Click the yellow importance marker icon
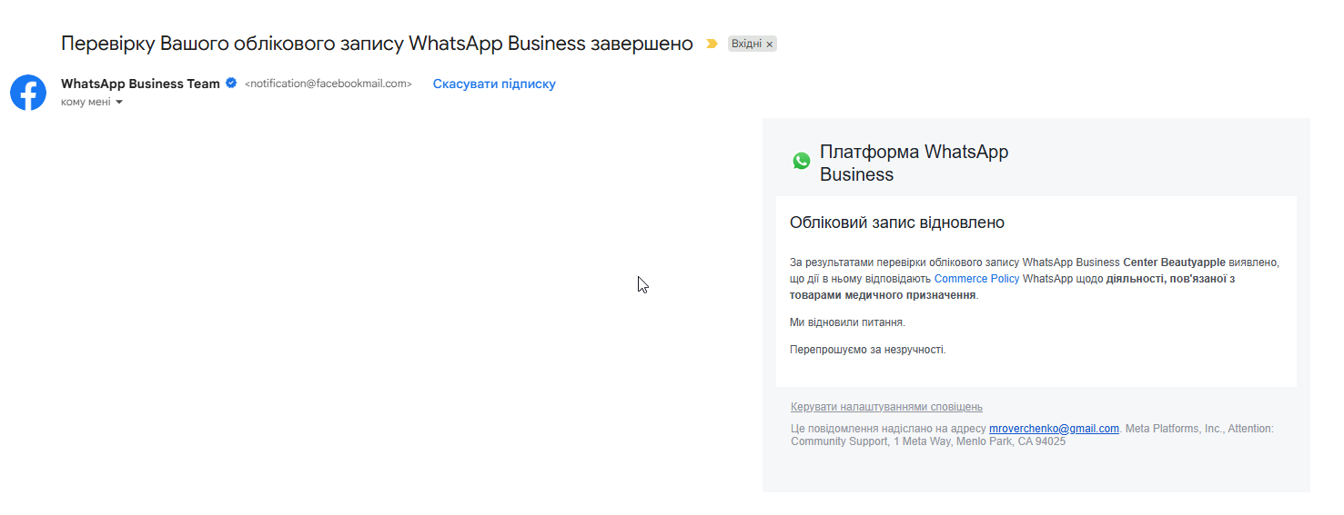Viewport: 1344px width, 515px height. 712,44
